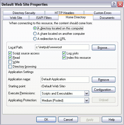Image resolution: width=124 pixels, height=125 pixels.
Task: Remove the Default Application
Action: click(104, 80)
